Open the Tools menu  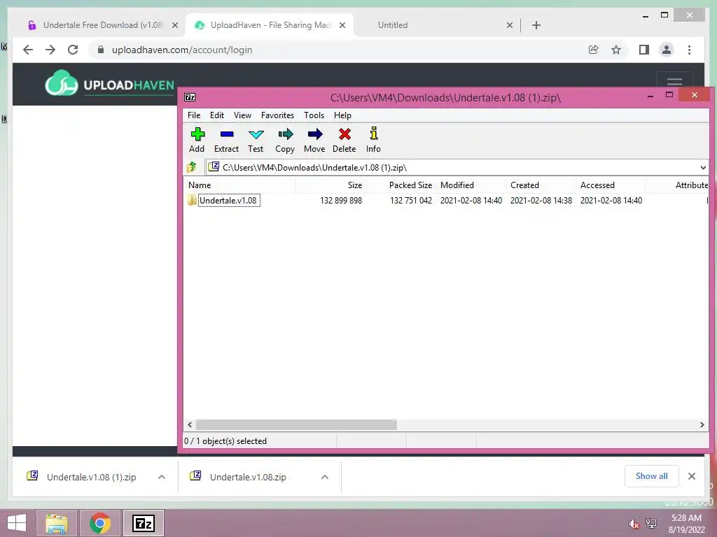coord(314,115)
